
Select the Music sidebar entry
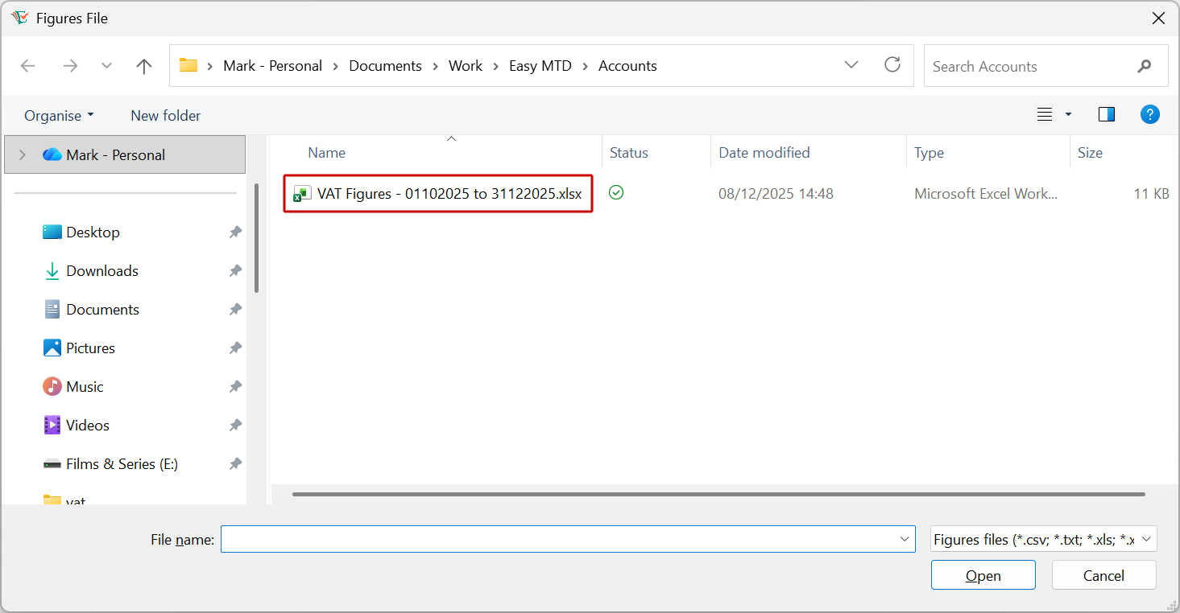82,386
